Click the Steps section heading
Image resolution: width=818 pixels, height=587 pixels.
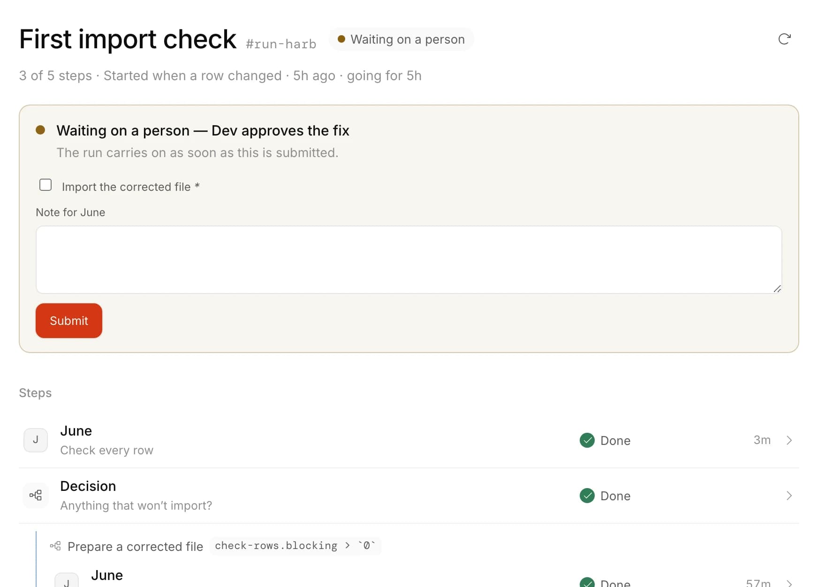point(35,393)
